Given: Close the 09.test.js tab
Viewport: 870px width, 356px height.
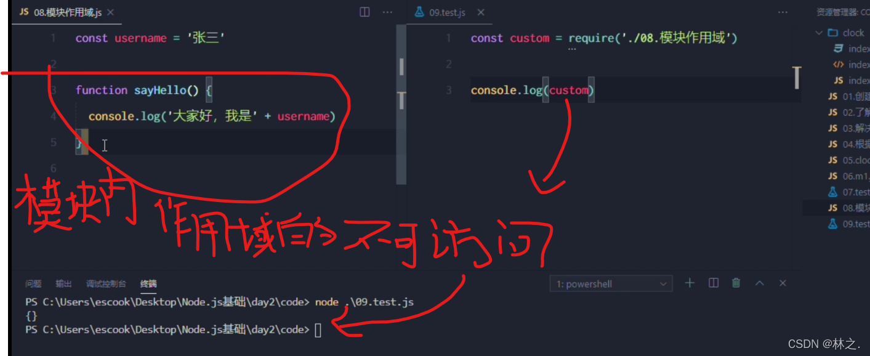Looking at the screenshot, I should click(x=481, y=12).
